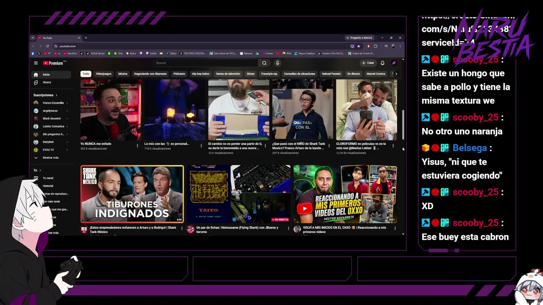Bookmark this page with the star icon
The image size is (543, 305).
[358, 46]
